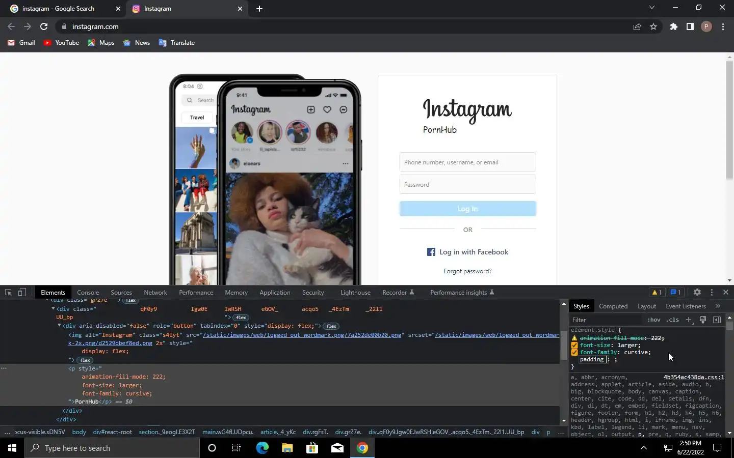Screen dimensions: 734x458
Task: Click the PornHub text in the p element
Action: 87,402
